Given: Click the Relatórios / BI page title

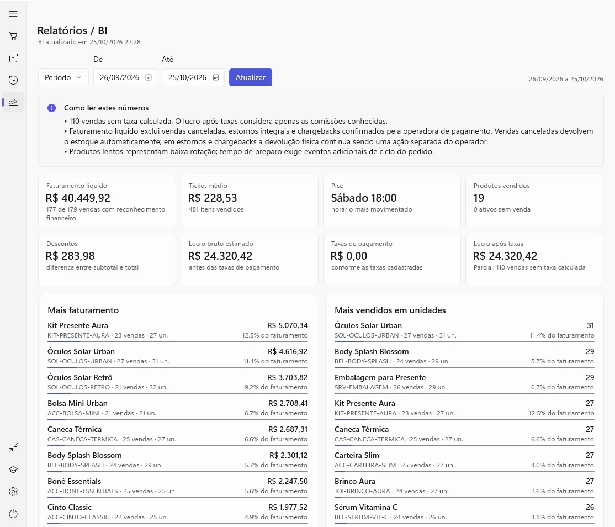Looking at the screenshot, I should pyautogui.click(x=72, y=30).
